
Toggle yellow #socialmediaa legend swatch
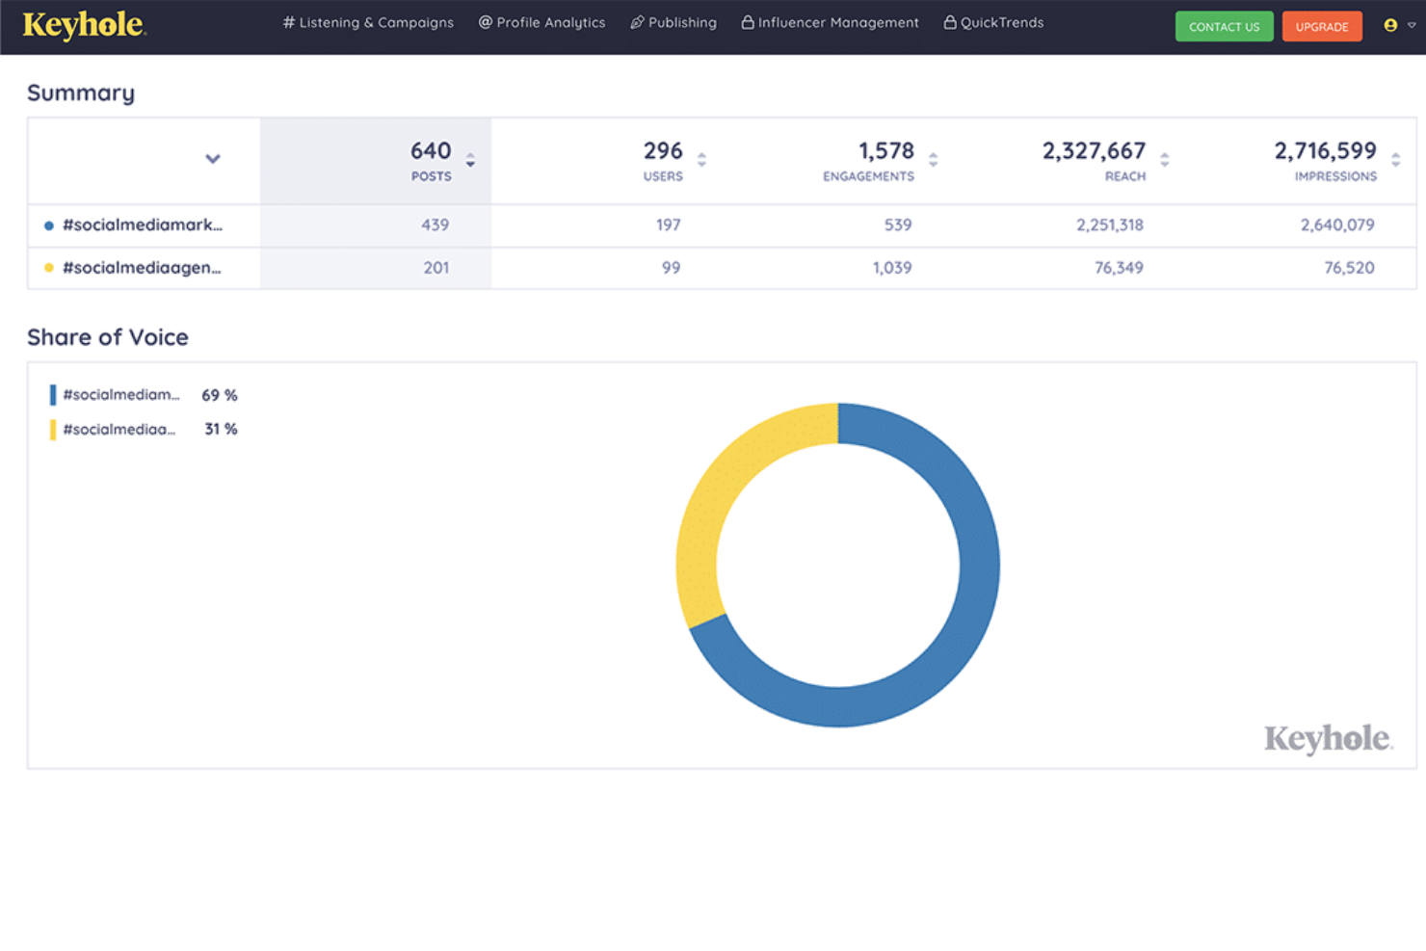(x=53, y=430)
